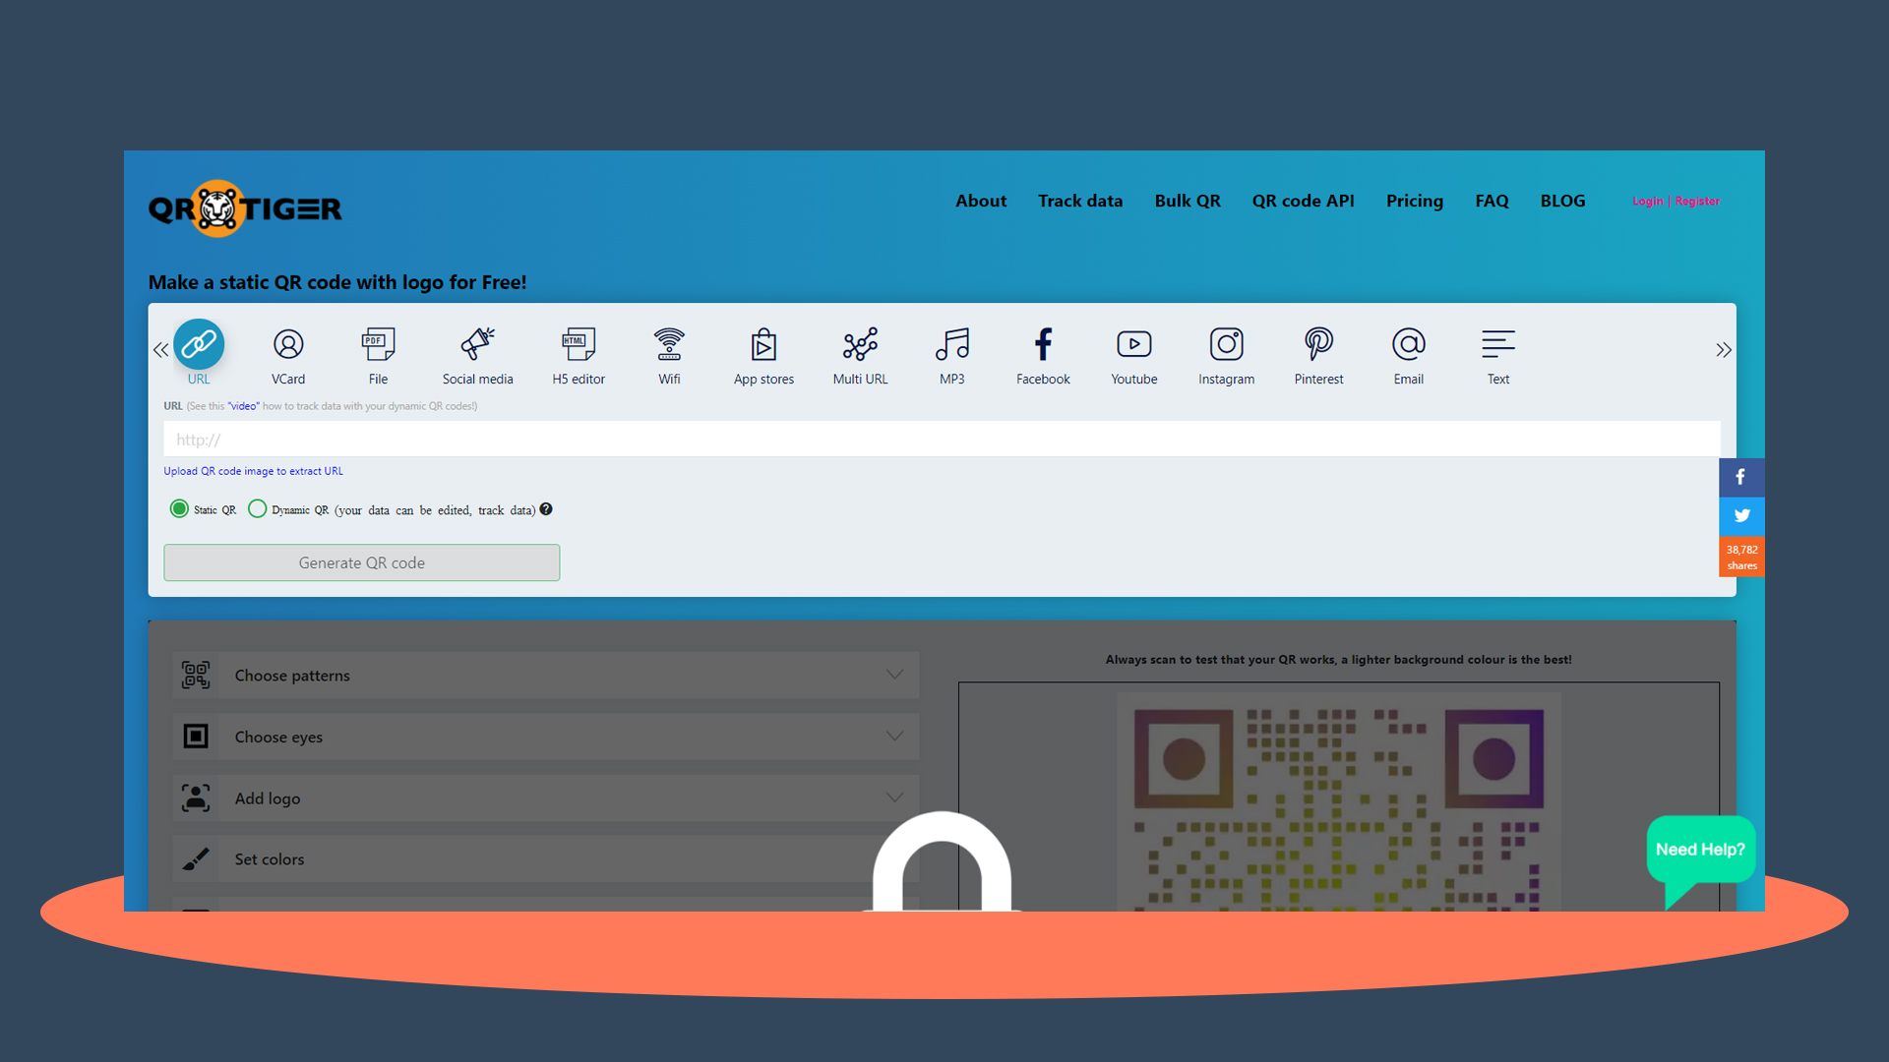
Task: Open the Dynamic QR help question mark
Action: tap(546, 509)
